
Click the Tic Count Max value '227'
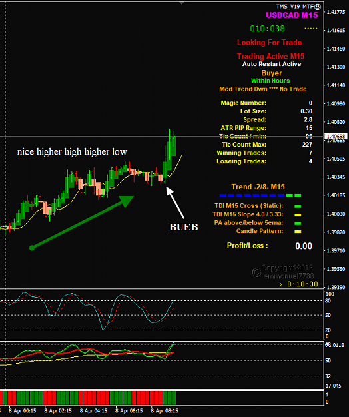point(307,144)
